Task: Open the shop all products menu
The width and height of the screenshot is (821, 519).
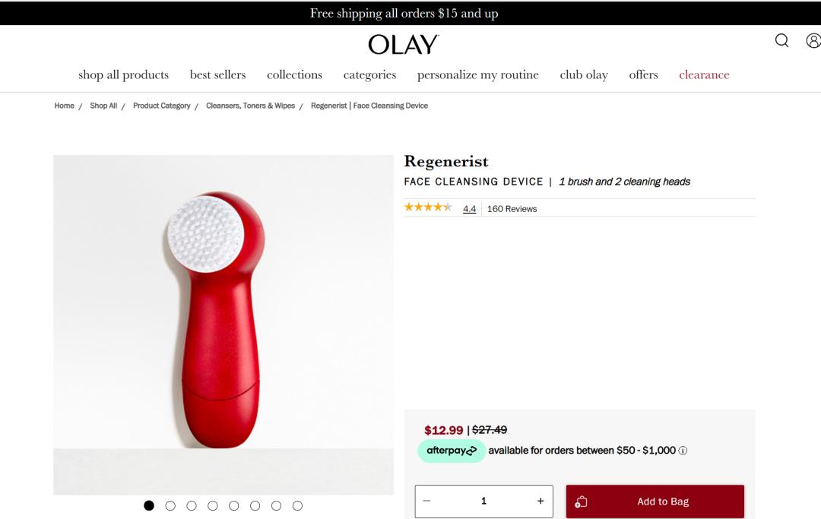Action: 124,74
